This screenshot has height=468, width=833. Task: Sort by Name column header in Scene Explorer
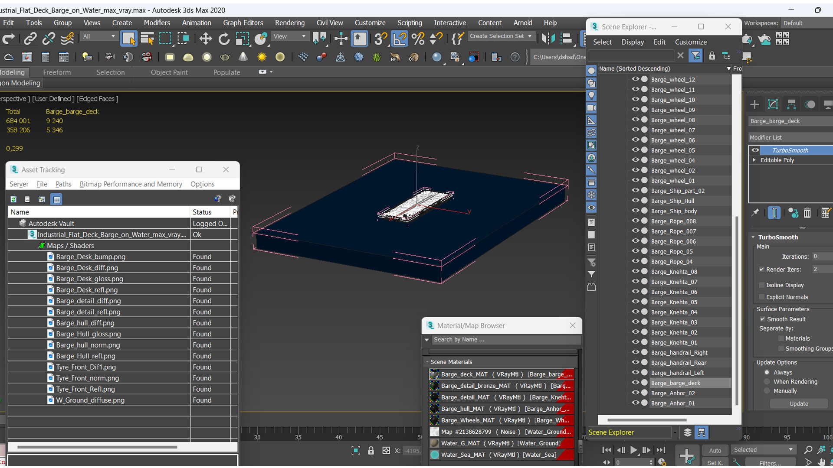(663, 68)
